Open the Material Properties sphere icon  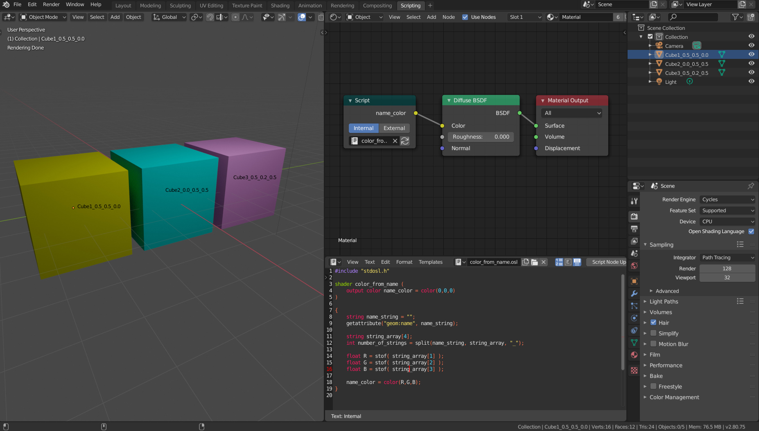(x=634, y=355)
